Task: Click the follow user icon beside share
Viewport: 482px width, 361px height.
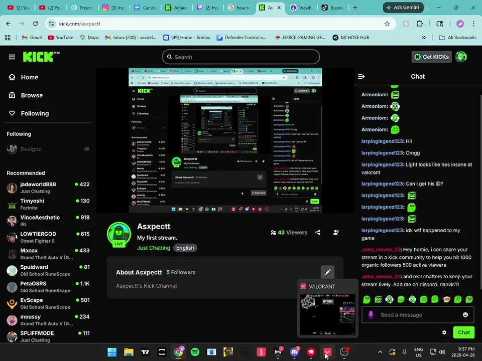Action: (336, 232)
